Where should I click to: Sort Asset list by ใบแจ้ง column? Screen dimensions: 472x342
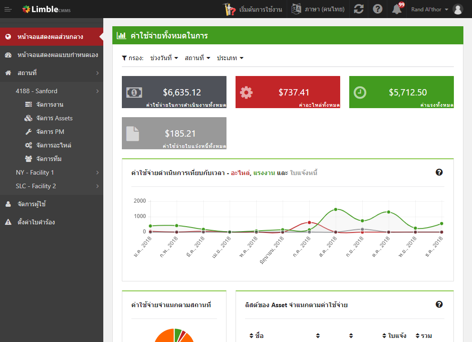point(395,336)
